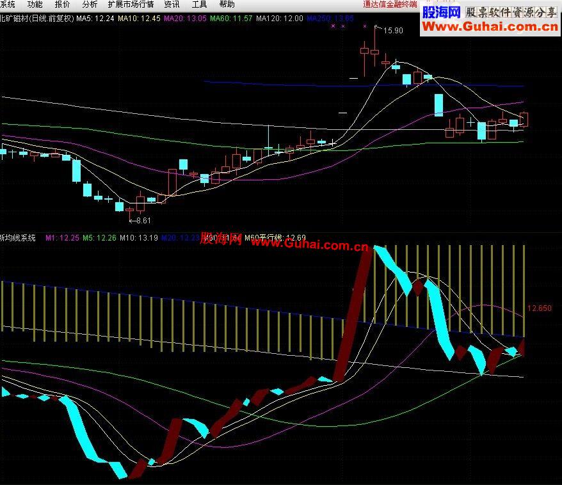Select the M5: 12.26 value label
This screenshot has width=562, height=485.
[x=99, y=238]
